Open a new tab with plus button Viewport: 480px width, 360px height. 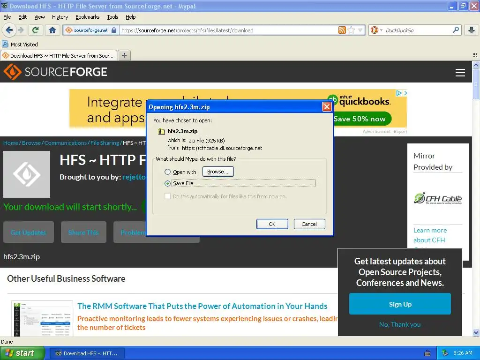[124, 55]
